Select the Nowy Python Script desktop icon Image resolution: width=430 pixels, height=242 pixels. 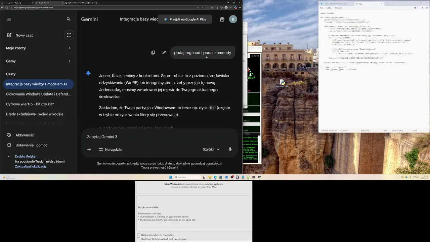(x=282, y=83)
